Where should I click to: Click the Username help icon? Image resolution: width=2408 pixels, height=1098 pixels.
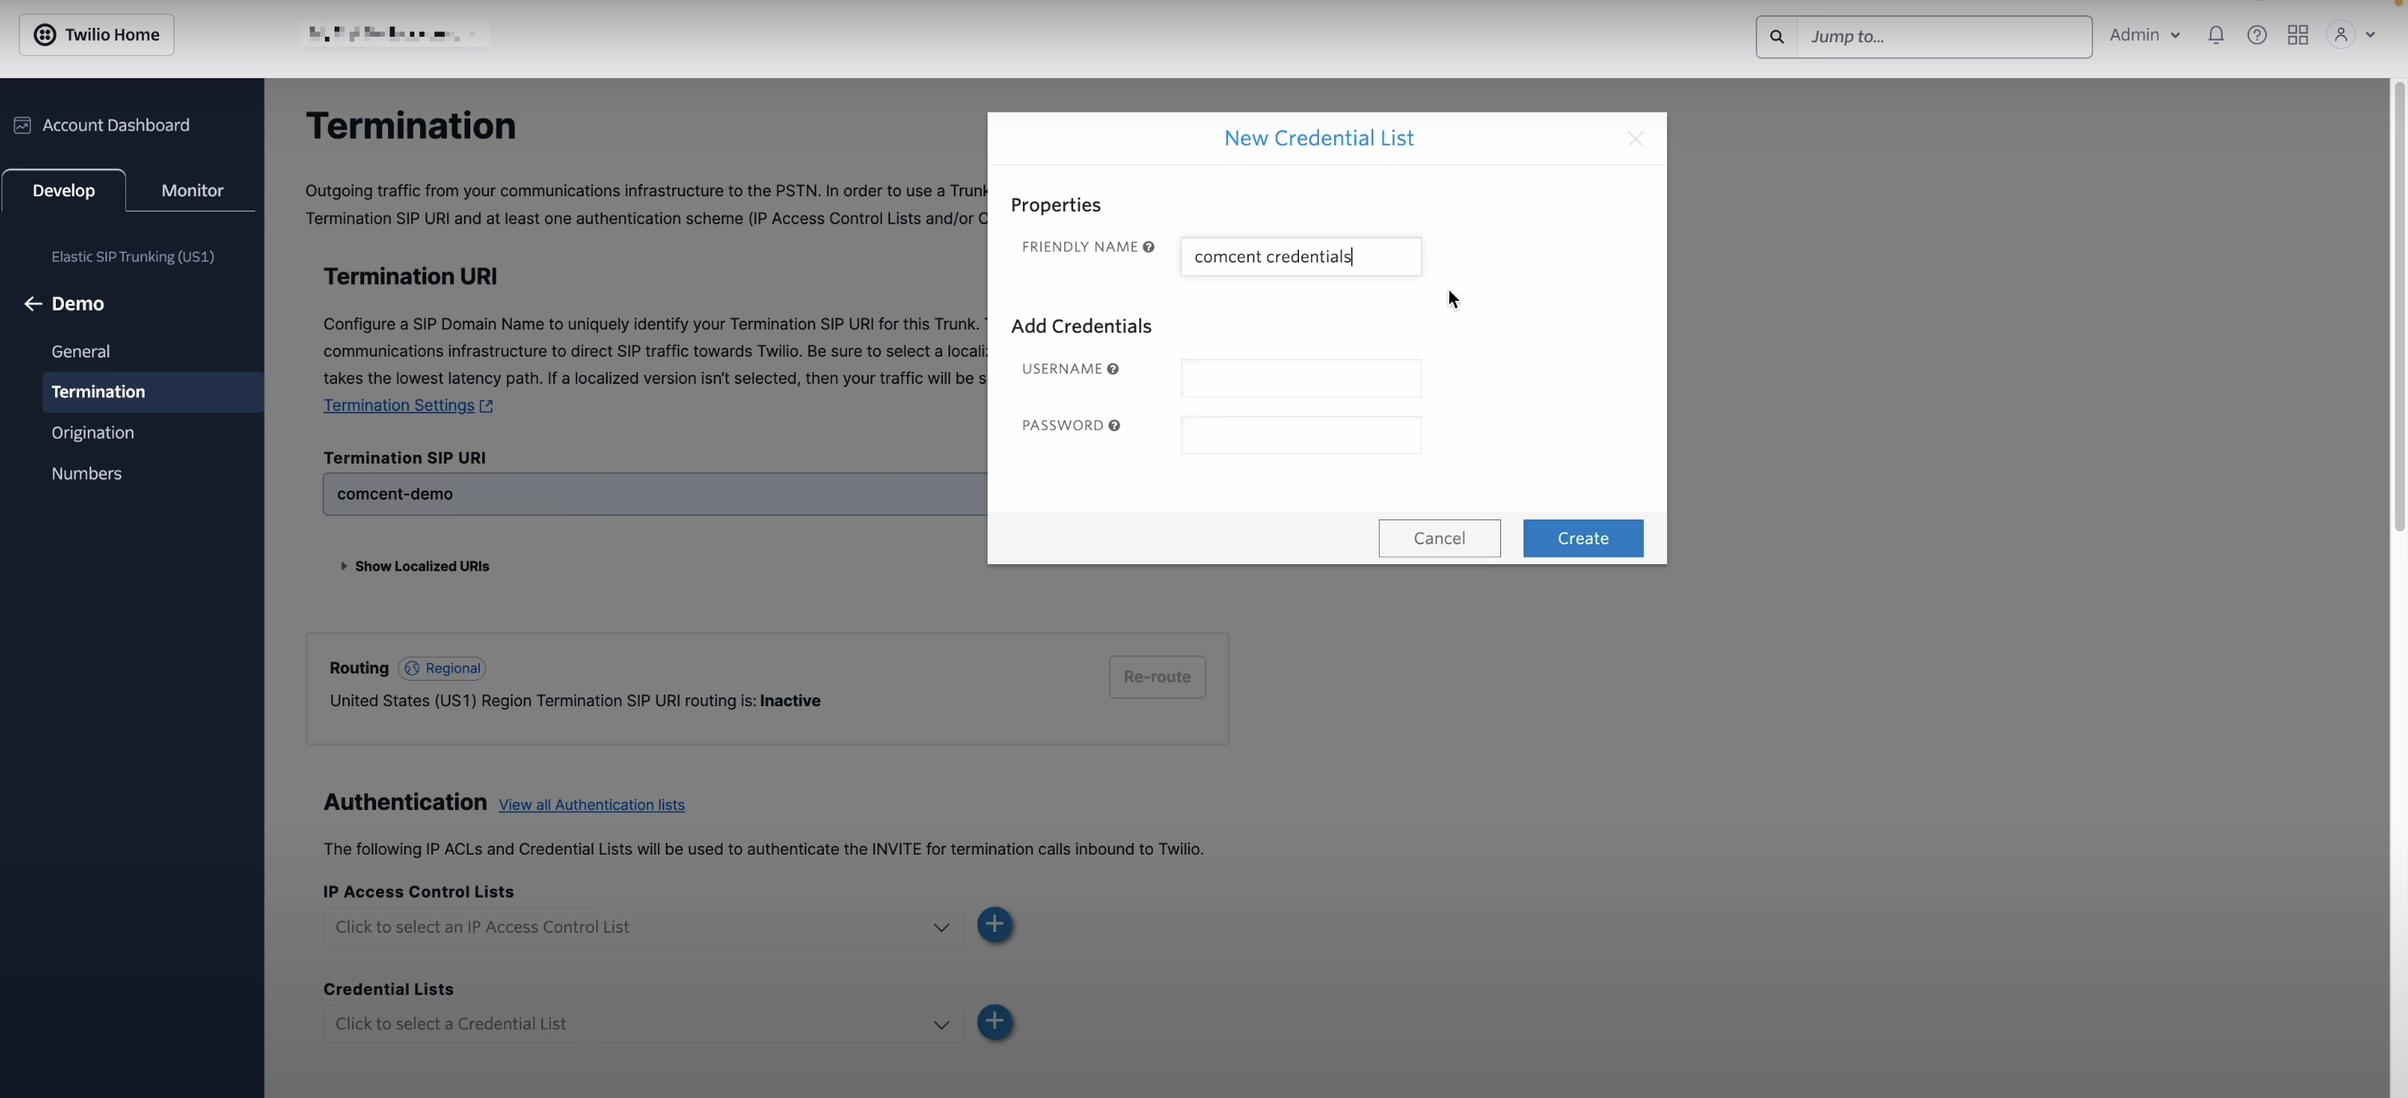pos(1112,369)
